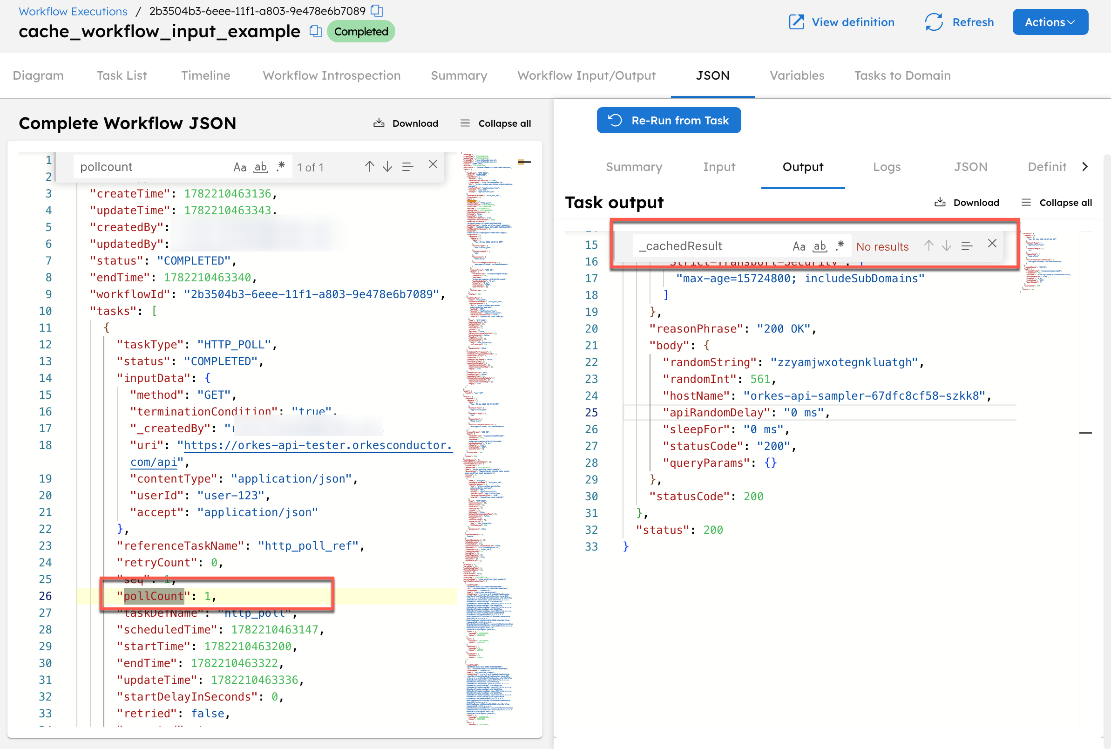
Task: Copy the workflow name cache_workflow_input_example
Action: point(315,32)
